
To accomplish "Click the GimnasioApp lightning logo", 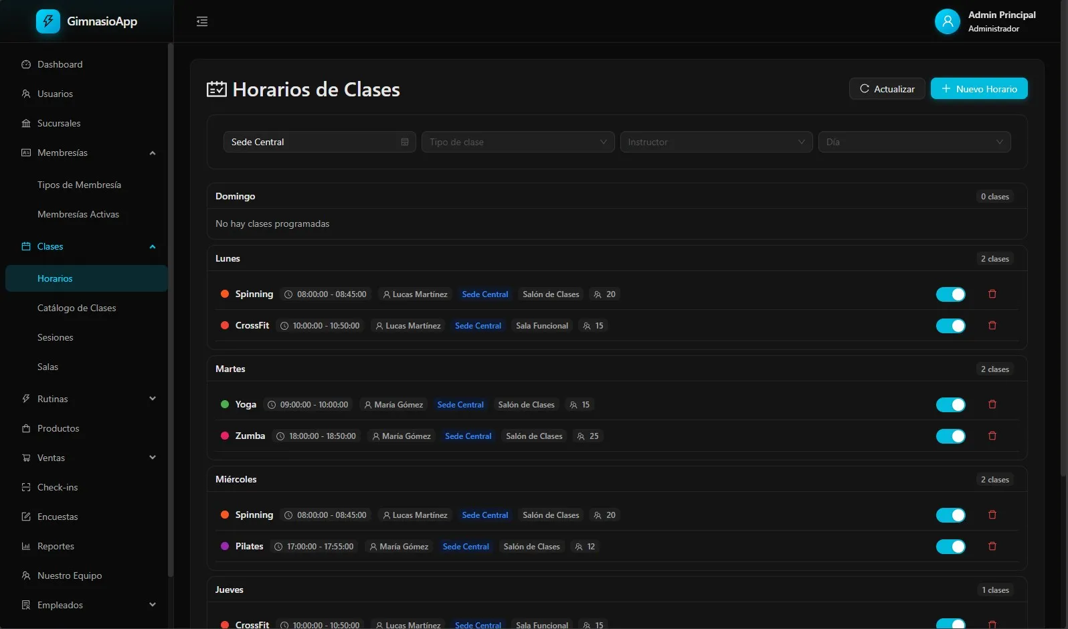I will coord(48,21).
